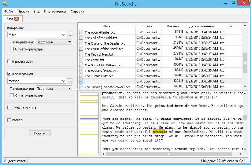This screenshot has width=251, height=165.
Task: Click the file icon of The Faith of Men.txt
Action: tap(81, 54)
